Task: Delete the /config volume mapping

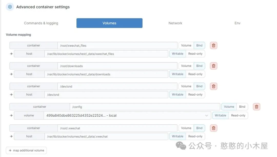Action: 256,107
